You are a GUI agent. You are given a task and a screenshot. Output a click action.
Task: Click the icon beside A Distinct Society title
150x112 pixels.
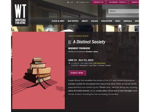(x=70, y=42)
